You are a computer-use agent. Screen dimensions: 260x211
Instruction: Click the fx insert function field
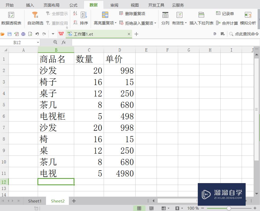point(63,42)
